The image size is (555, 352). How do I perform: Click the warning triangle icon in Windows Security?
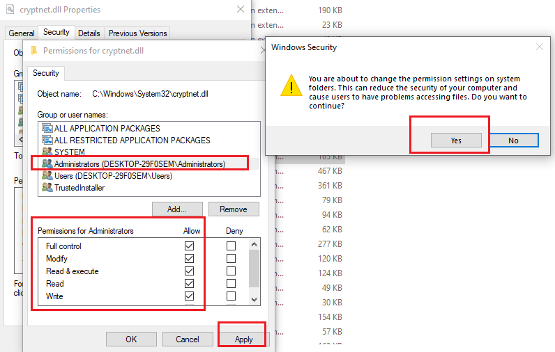click(291, 86)
